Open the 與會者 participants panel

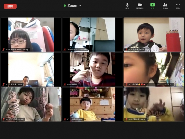click(x=165, y=6)
